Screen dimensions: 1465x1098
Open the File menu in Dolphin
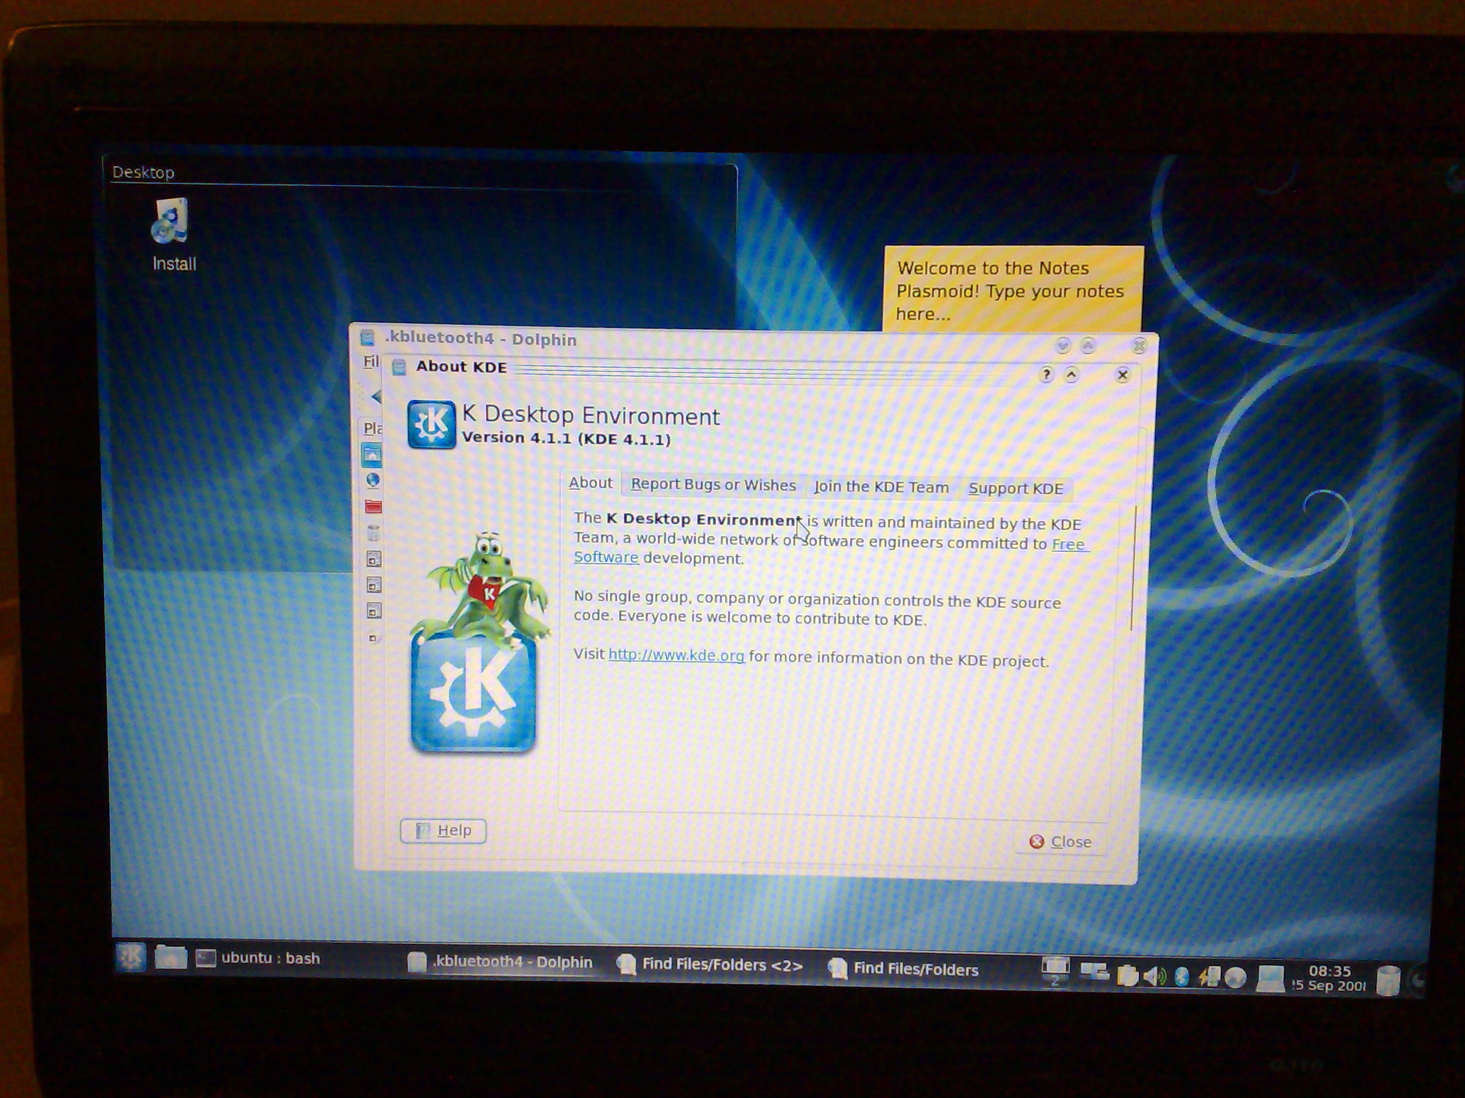[371, 361]
